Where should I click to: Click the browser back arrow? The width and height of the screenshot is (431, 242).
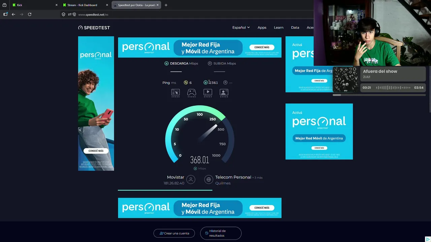(13, 14)
